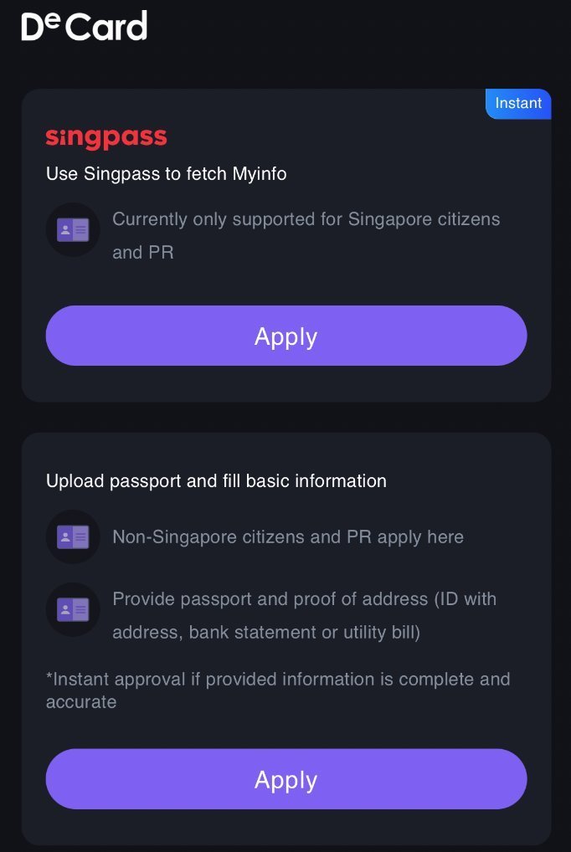The height and width of the screenshot is (852, 571).
Task: Select 'Upload passport and fill basic information' heading
Action: (x=216, y=481)
